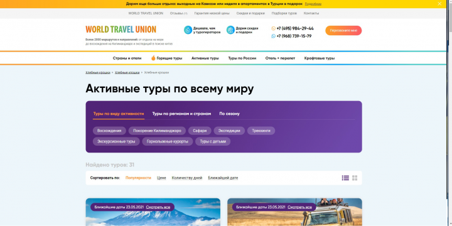Filter by Треккинги tag

pyautogui.click(x=261, y=131)
